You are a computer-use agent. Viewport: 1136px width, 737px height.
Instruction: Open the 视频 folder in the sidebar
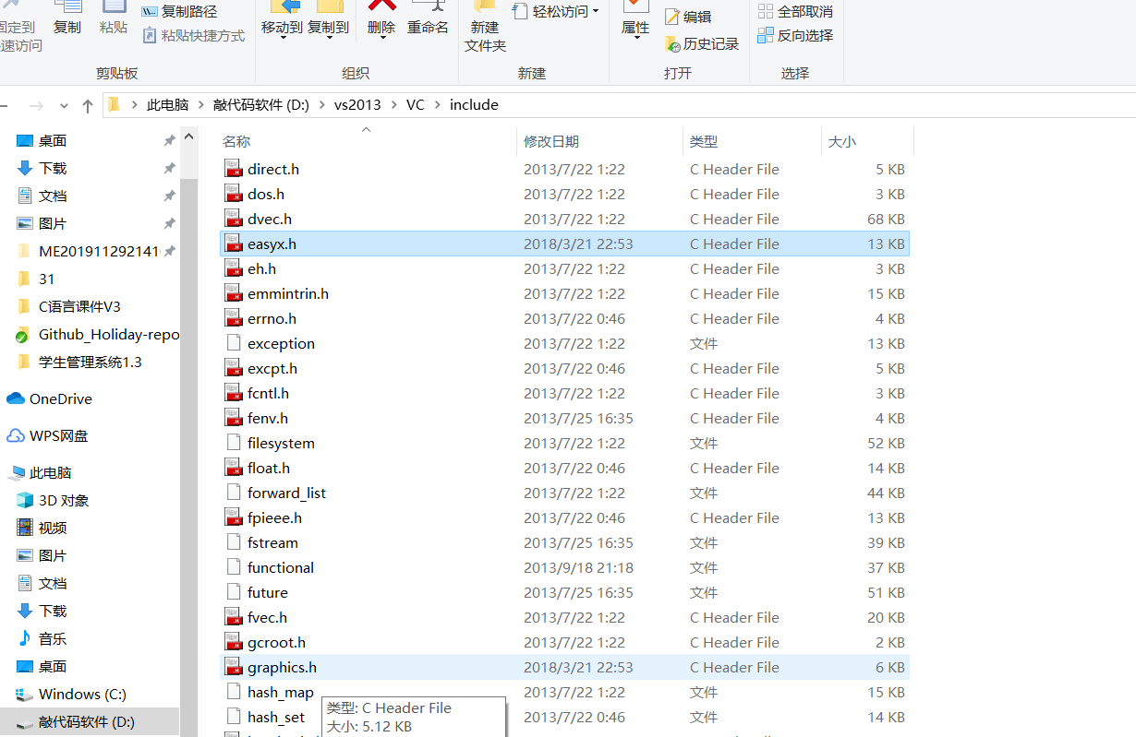42,528
